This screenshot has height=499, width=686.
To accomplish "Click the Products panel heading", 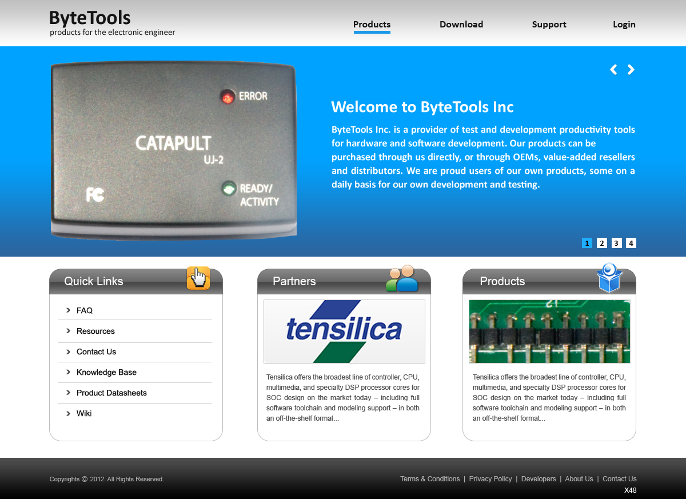I will pos(502,281).
